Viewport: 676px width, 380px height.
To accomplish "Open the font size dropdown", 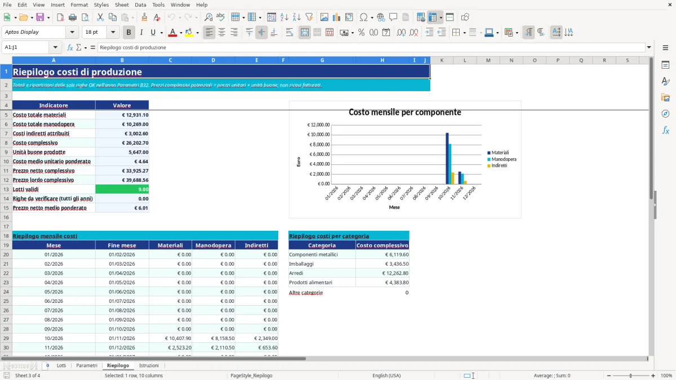I will [x=113, y=33].
